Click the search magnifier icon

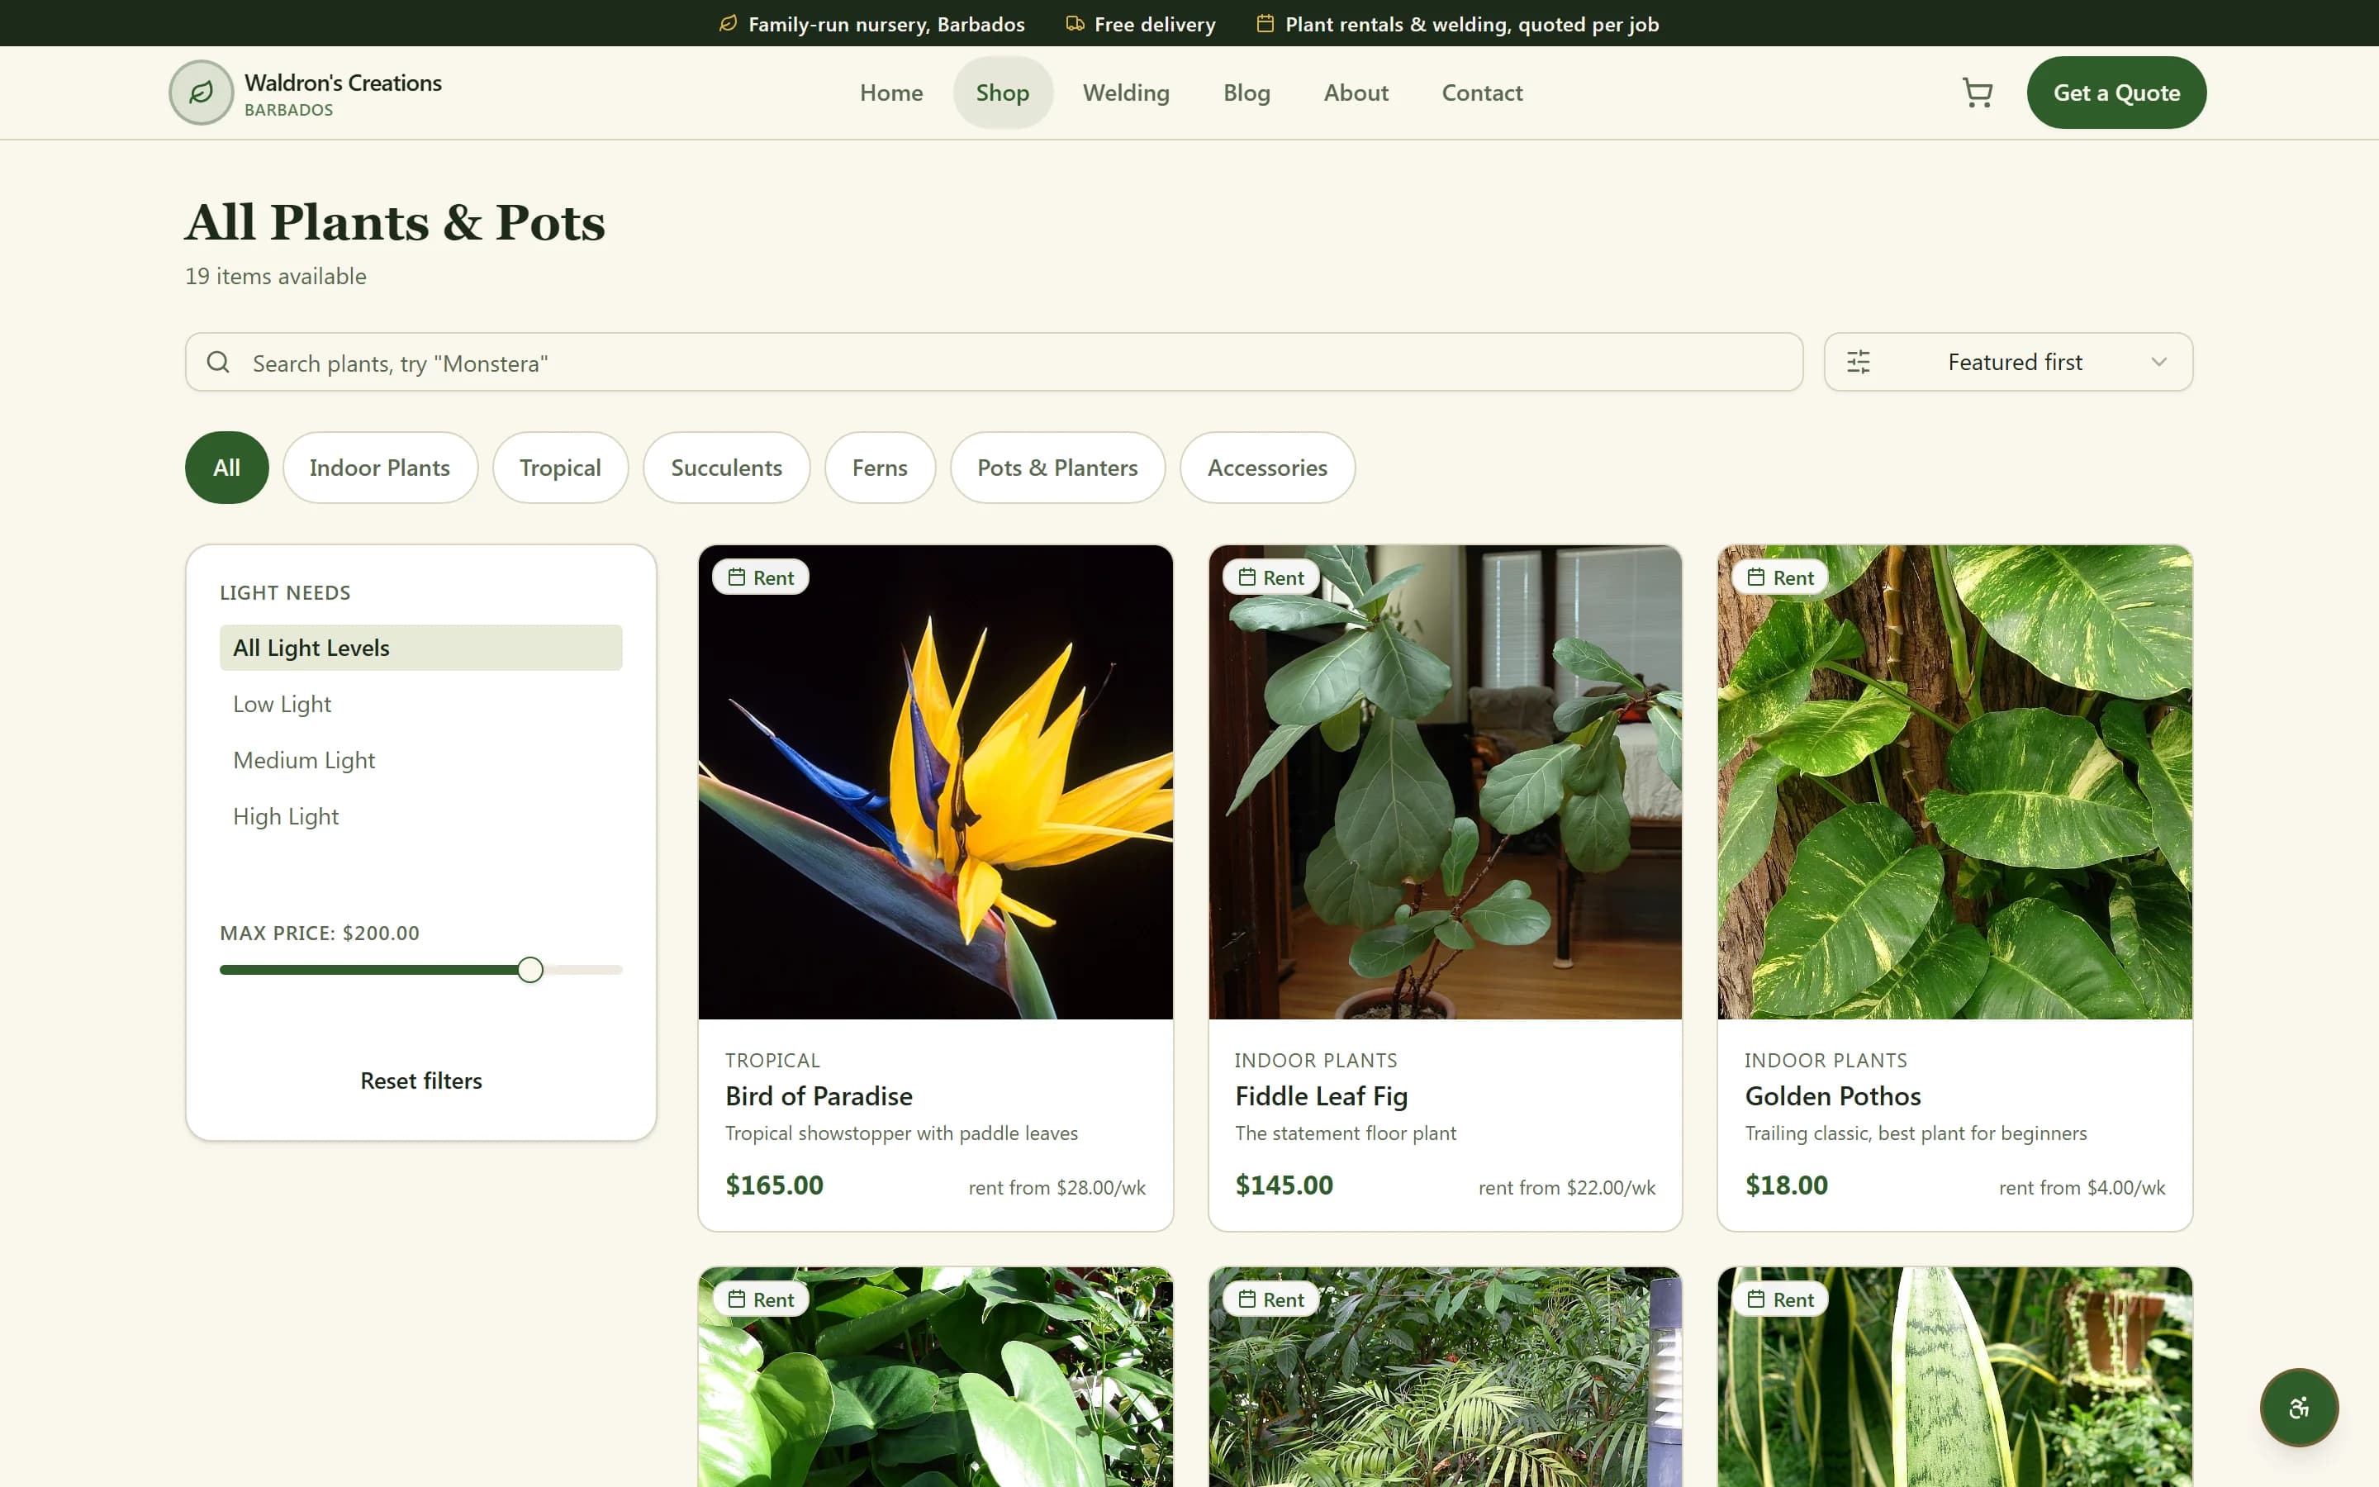[218, 362]
